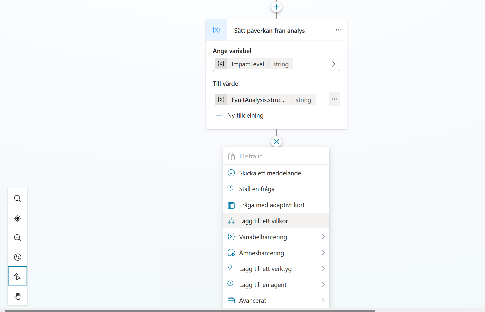Click the horizontal scrollbar at the bottom

pos(190,311)
